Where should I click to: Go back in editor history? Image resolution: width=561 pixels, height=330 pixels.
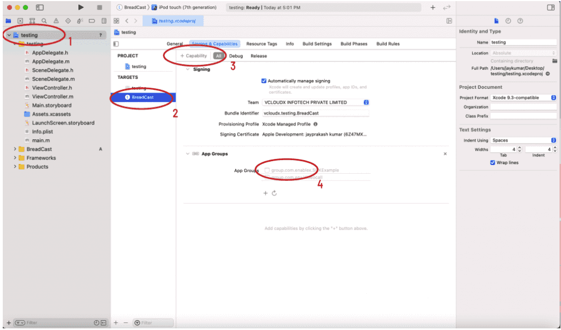click(x=127, y=21)
